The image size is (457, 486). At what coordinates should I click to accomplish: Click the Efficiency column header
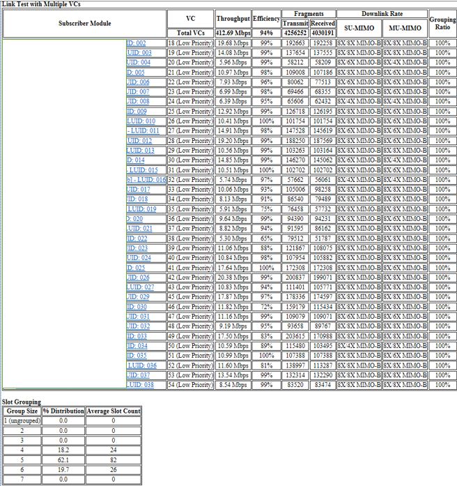coord(266,18)
